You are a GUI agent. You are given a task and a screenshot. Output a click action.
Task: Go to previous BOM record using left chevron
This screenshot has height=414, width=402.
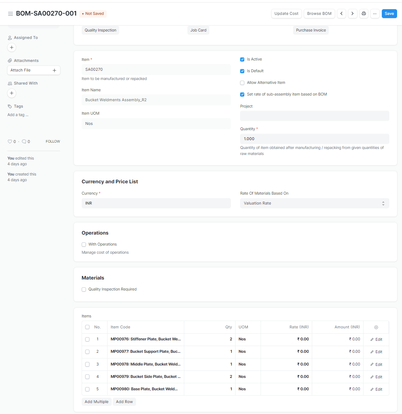(x=341, y=13)
